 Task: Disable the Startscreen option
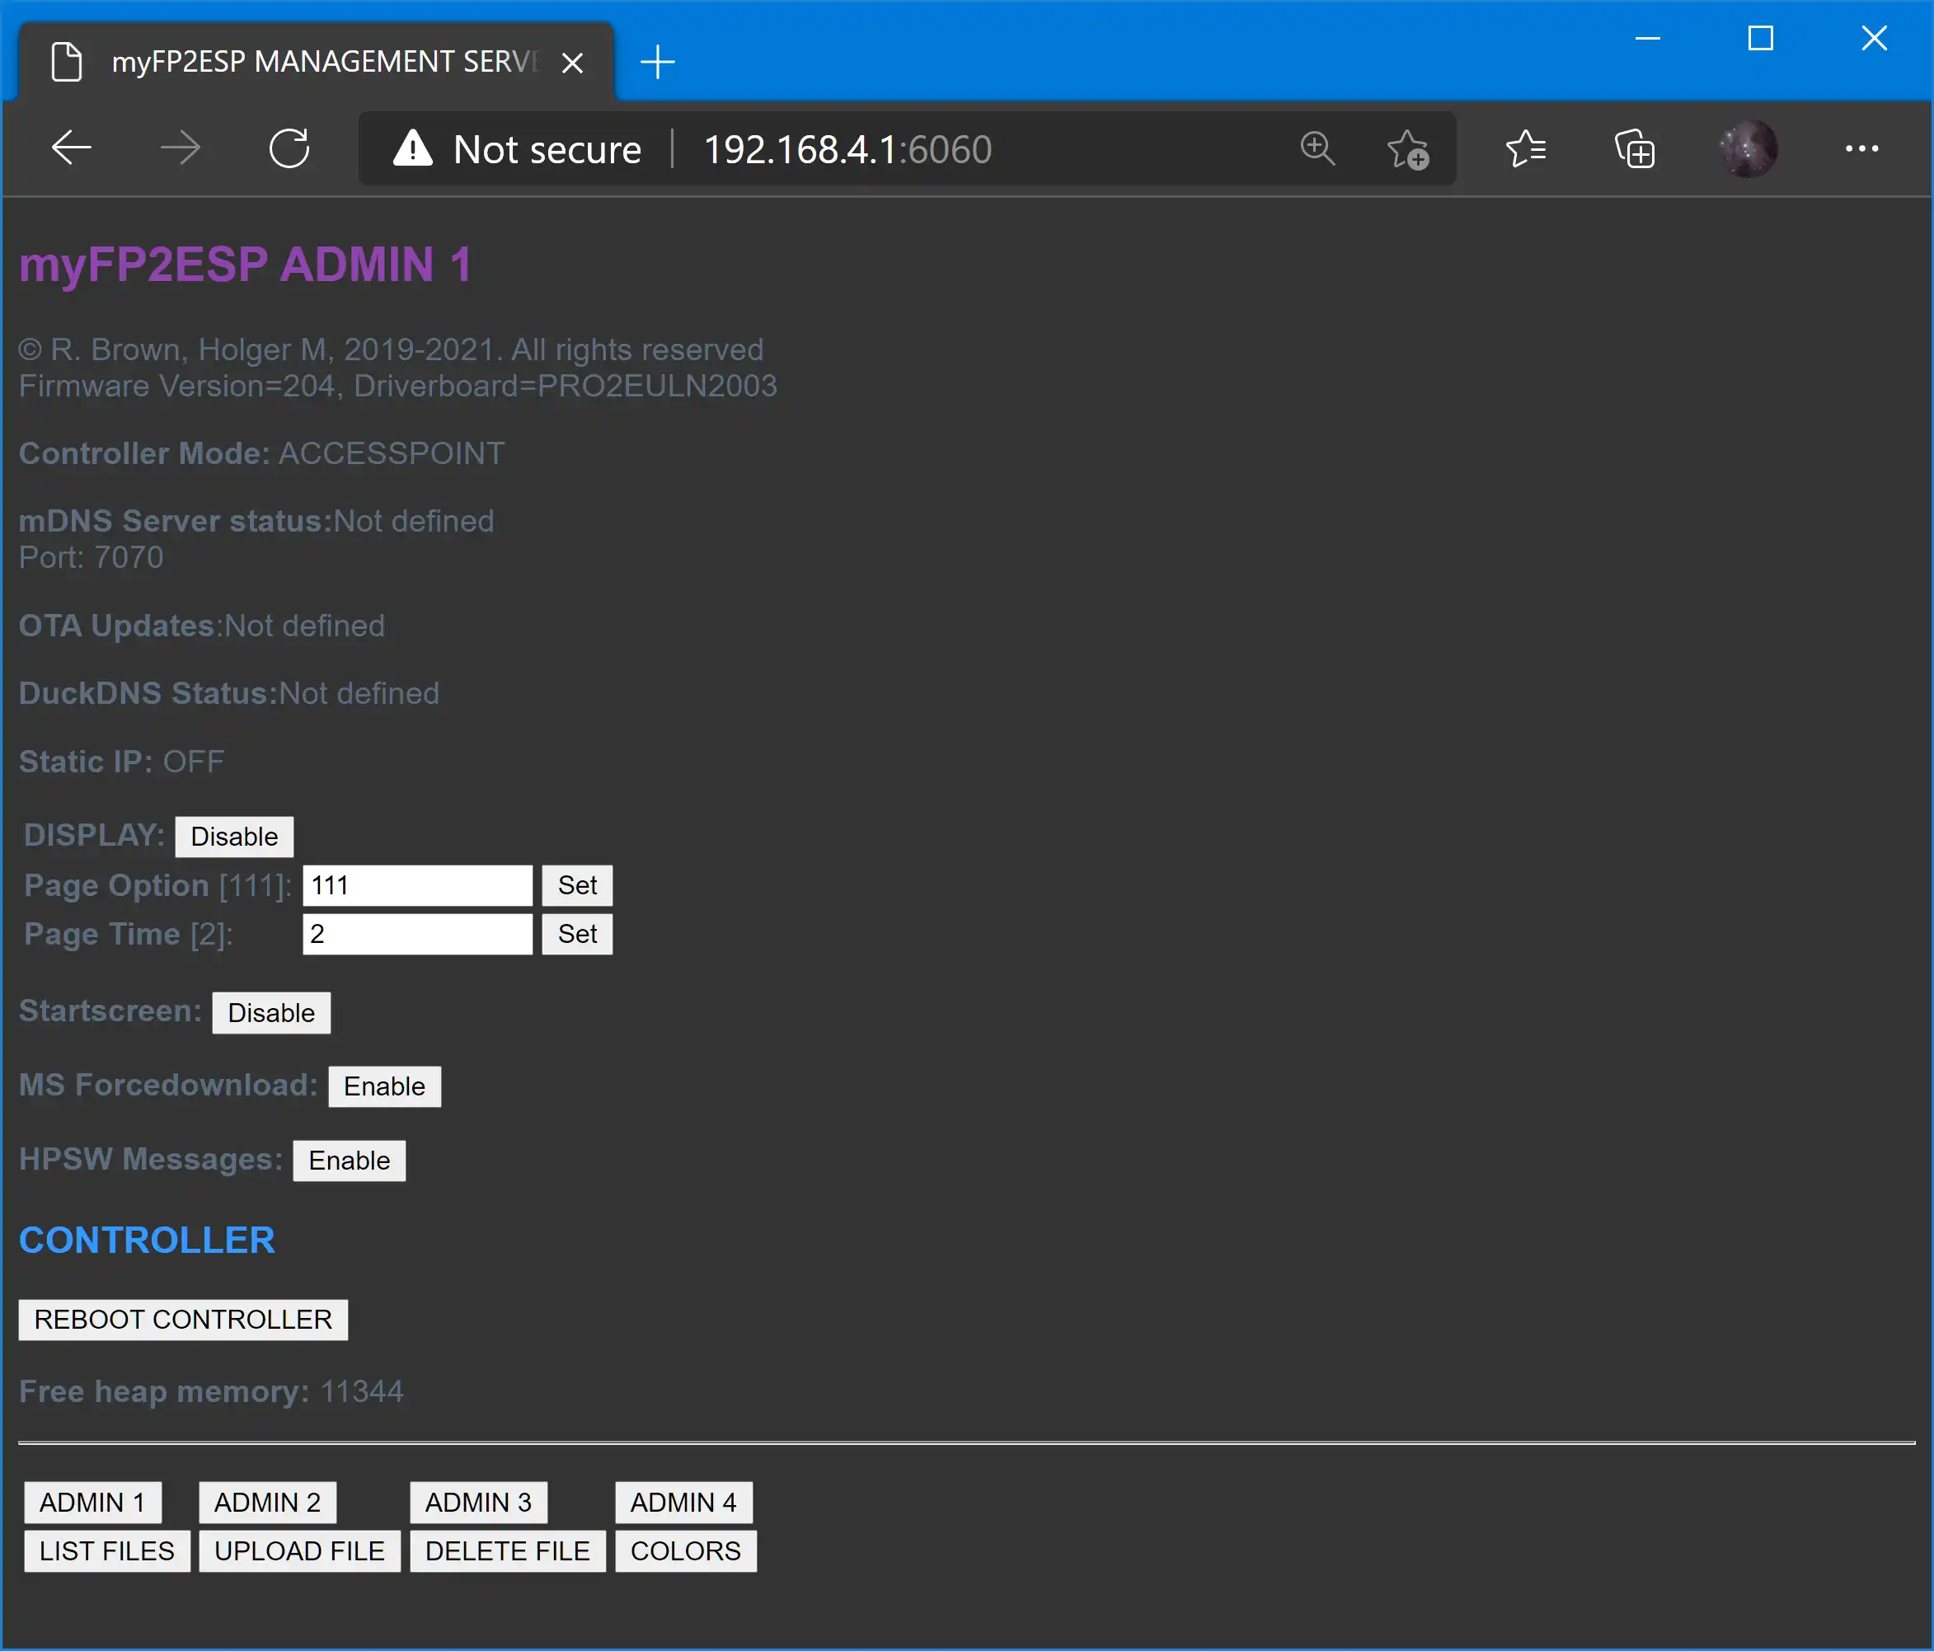tap(270, 1013)
